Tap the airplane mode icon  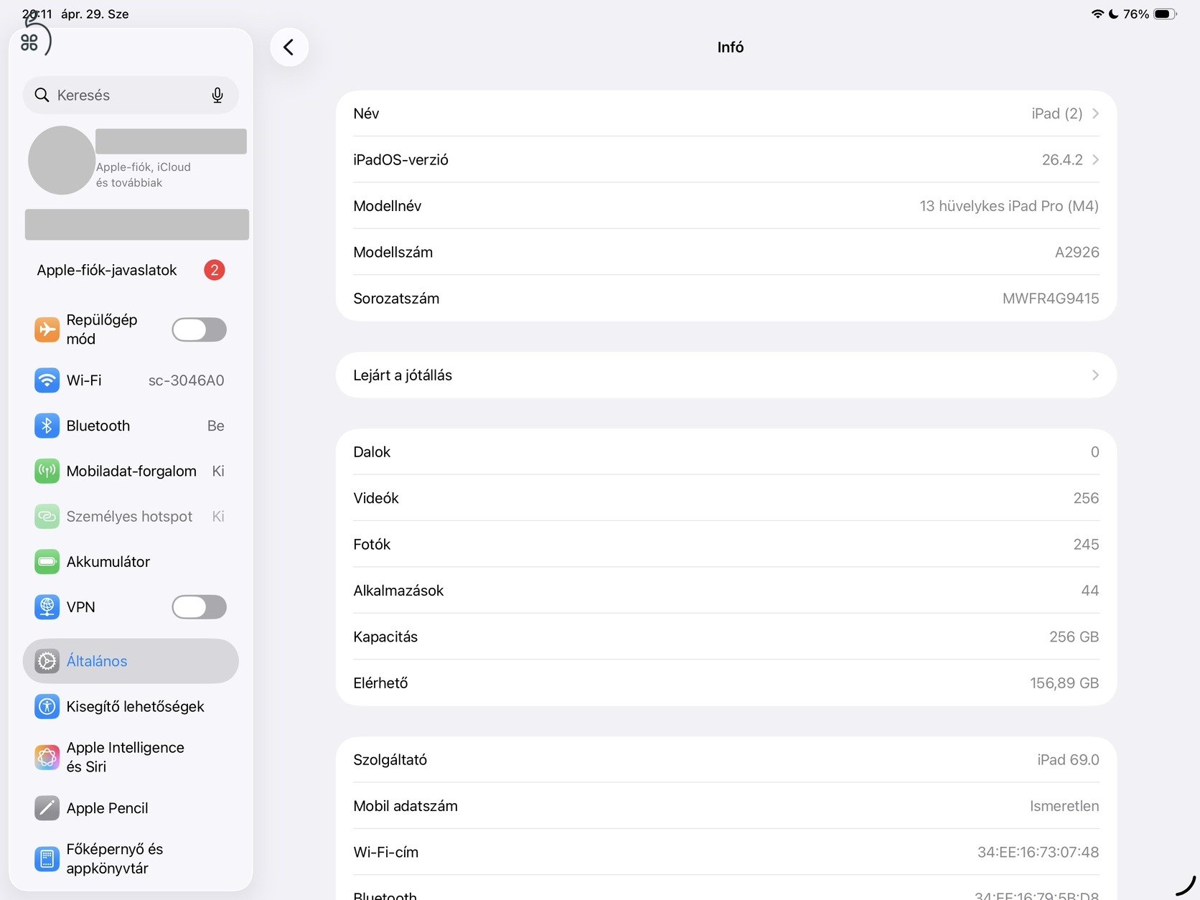click(47, 329)
